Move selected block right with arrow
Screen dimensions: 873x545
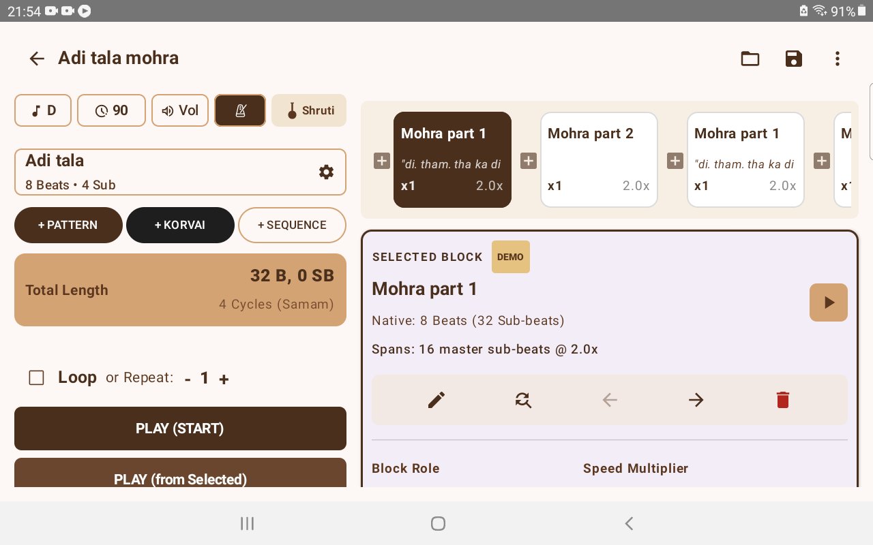click(x=696, y=400)
